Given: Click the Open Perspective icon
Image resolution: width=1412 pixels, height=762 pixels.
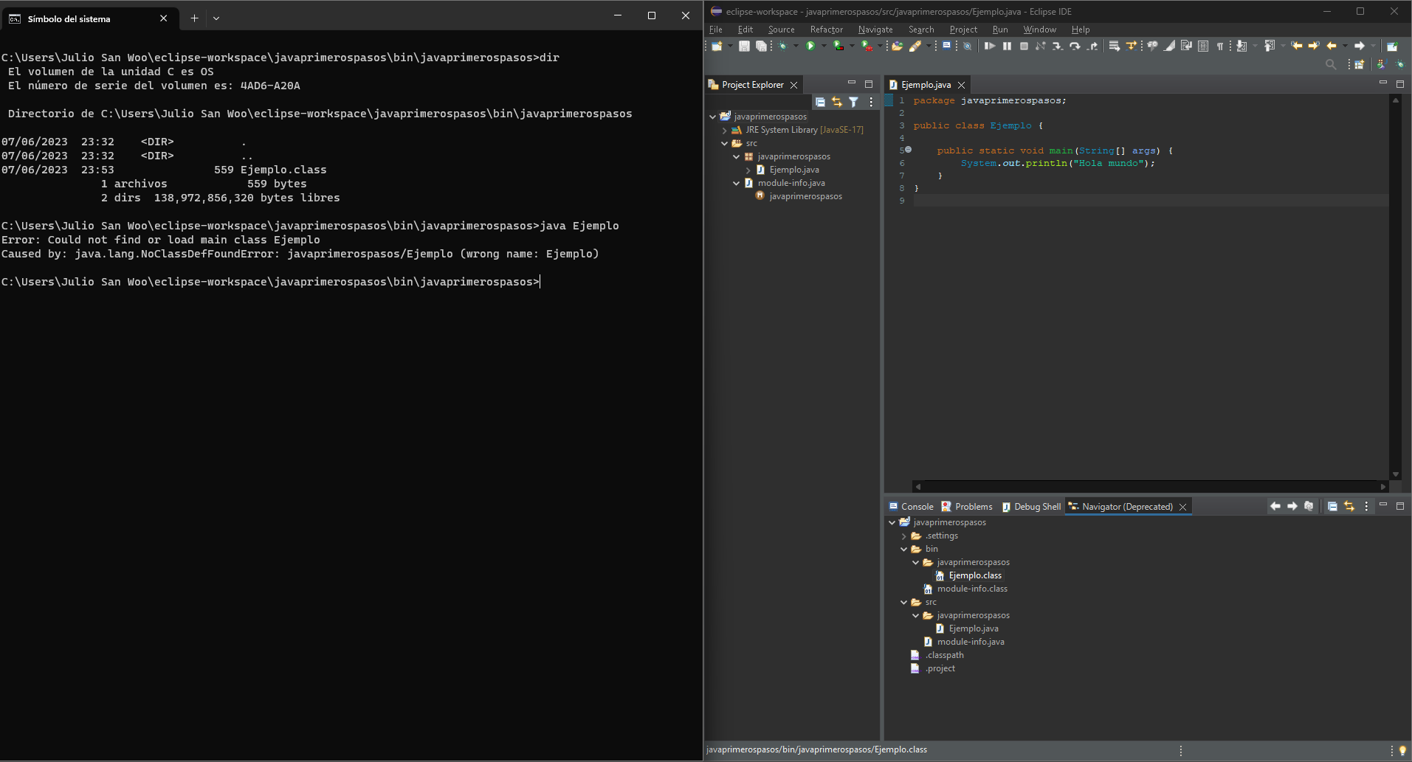Looking at the screenshot, I should point(1360,64).
